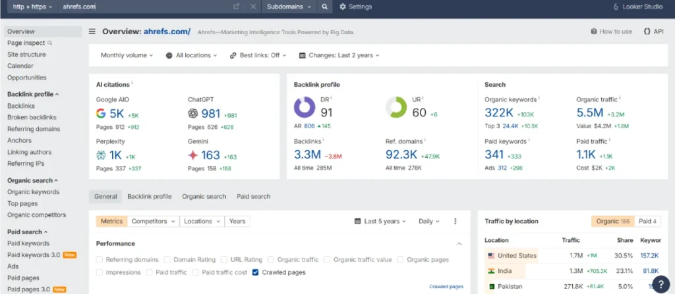
Task: Switch to Organic search tab
Action: pos(204,197)
